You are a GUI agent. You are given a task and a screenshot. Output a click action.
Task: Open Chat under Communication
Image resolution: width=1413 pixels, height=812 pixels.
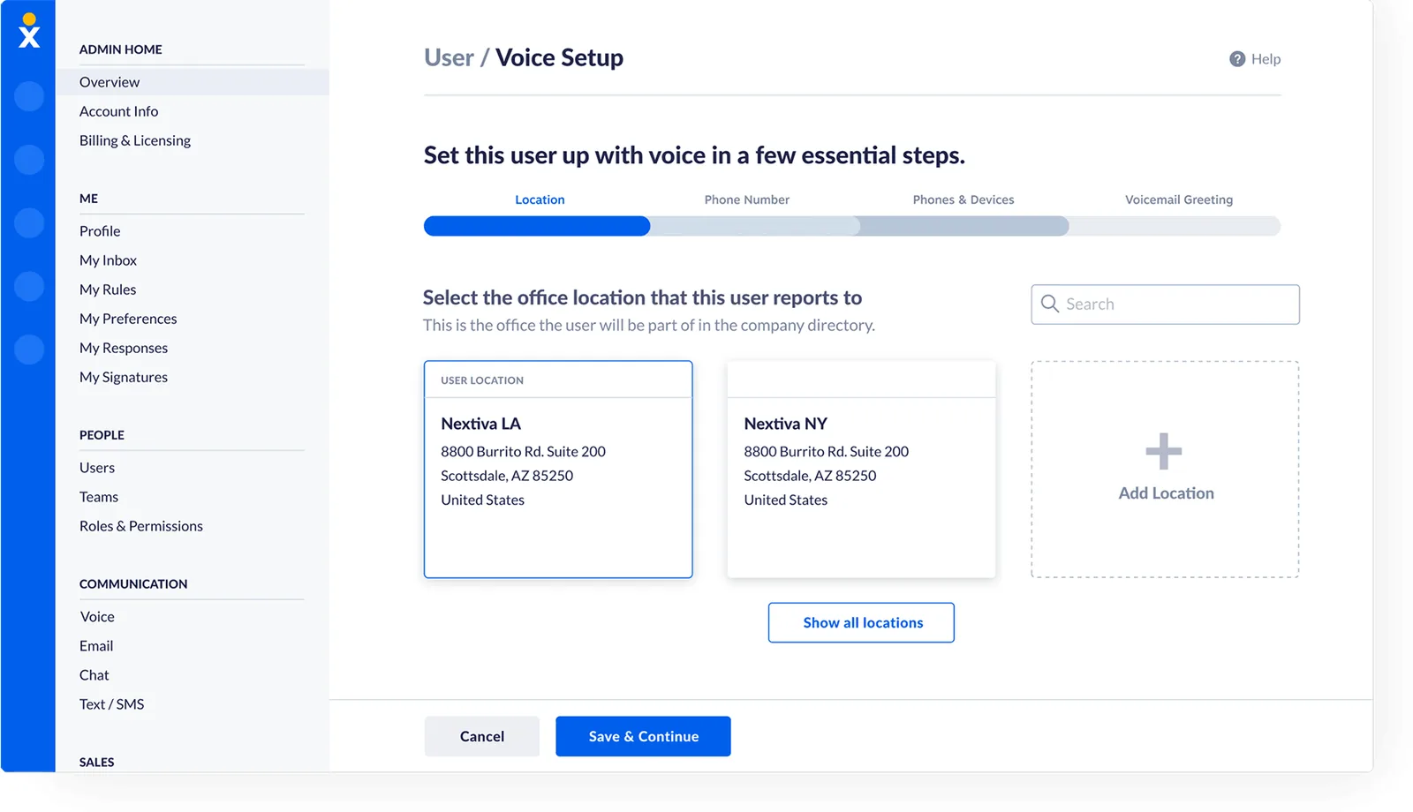pos(94,675)
